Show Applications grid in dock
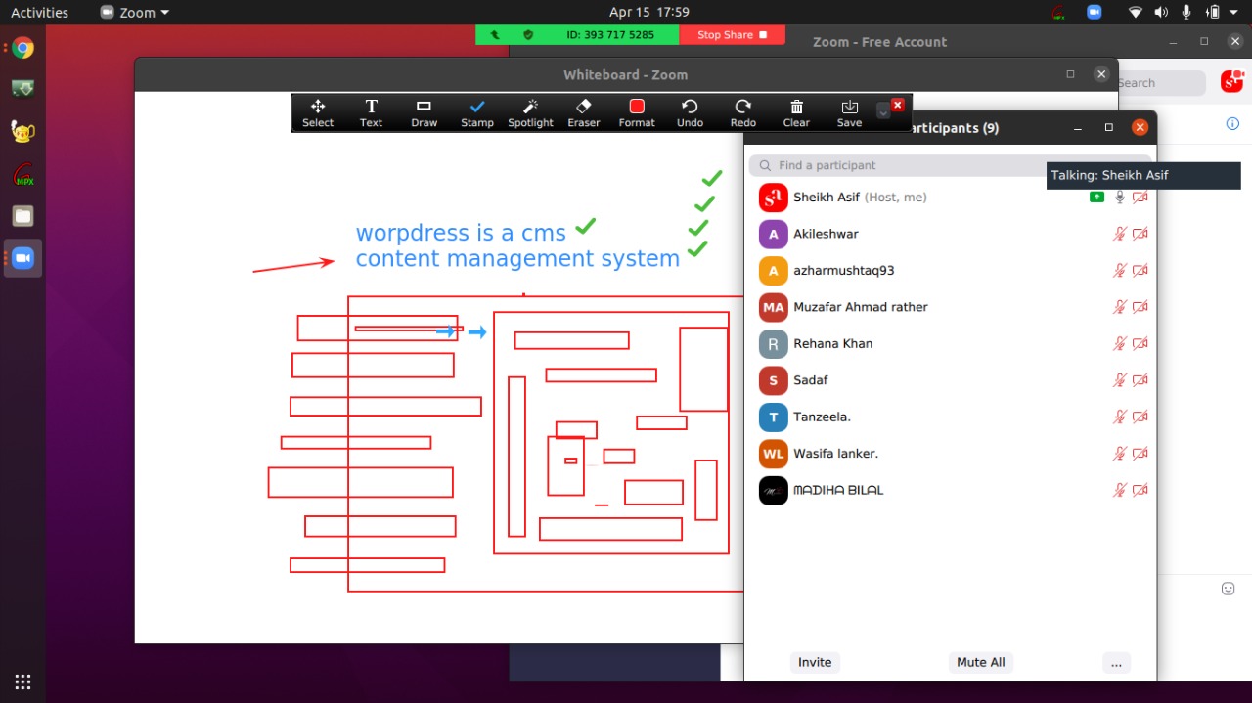 [22, 681]
